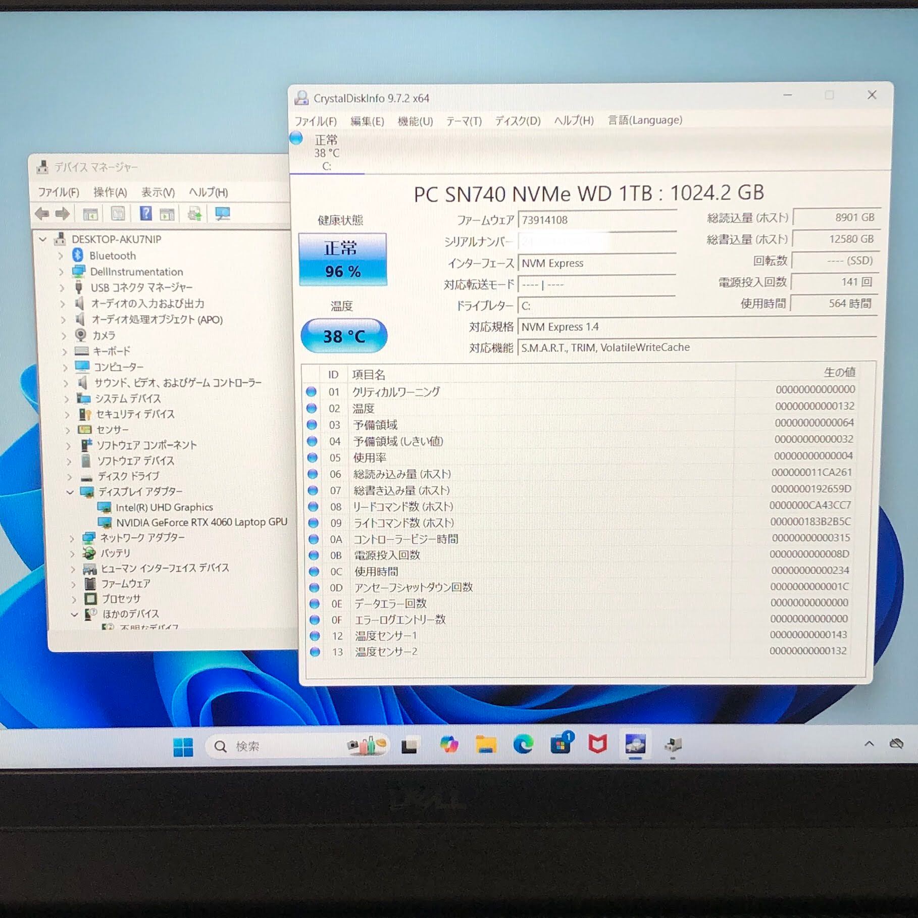Open the 操作(A) menu in Device Manager

click(x=110, y=192)
